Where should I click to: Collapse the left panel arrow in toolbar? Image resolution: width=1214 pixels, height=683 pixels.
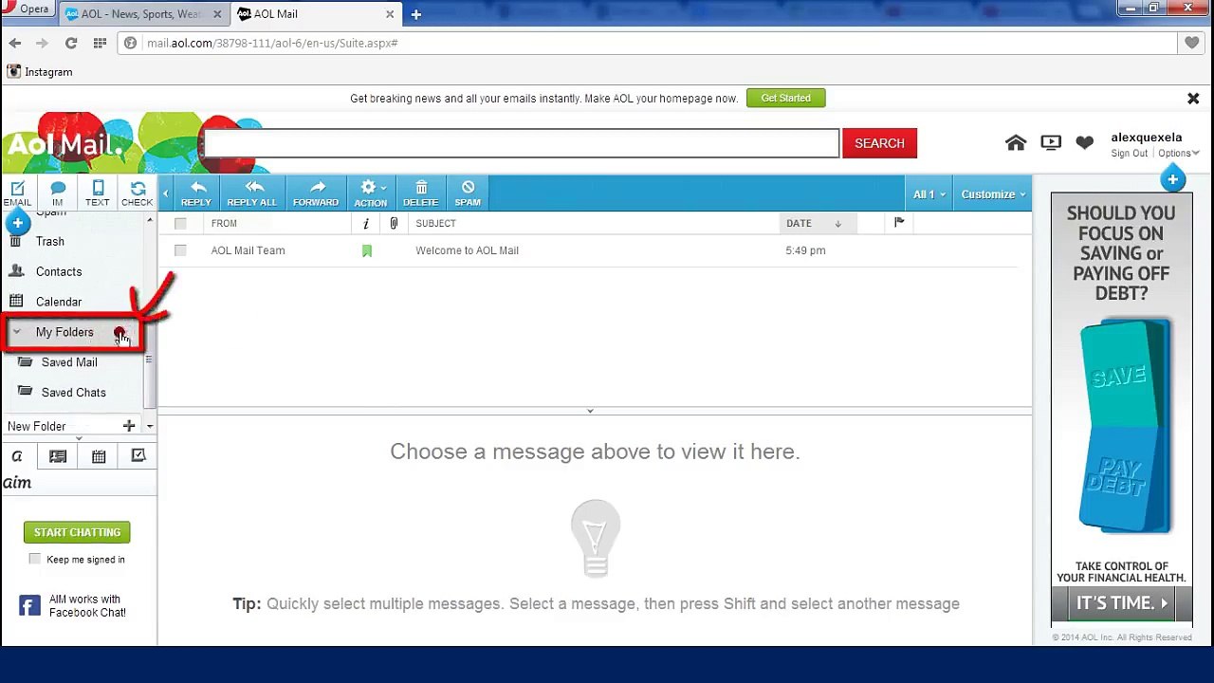click(x=165, y=194)
